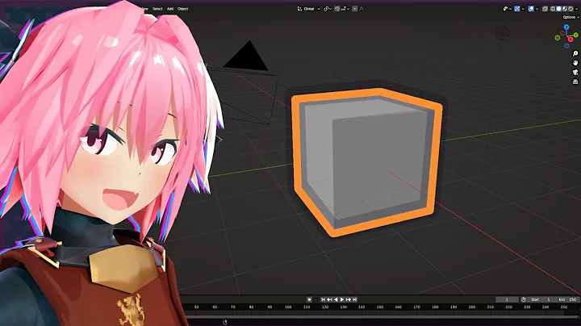Toggle snapping with the magnet icon
Screen dimensions: 581x326
click(x=337, y=9)
